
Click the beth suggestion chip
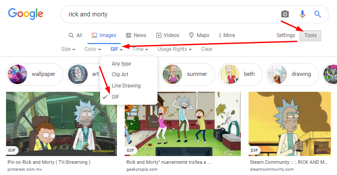[x=240, y=74]
